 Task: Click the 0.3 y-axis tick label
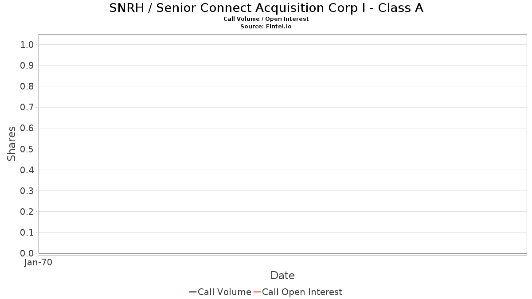27,191
